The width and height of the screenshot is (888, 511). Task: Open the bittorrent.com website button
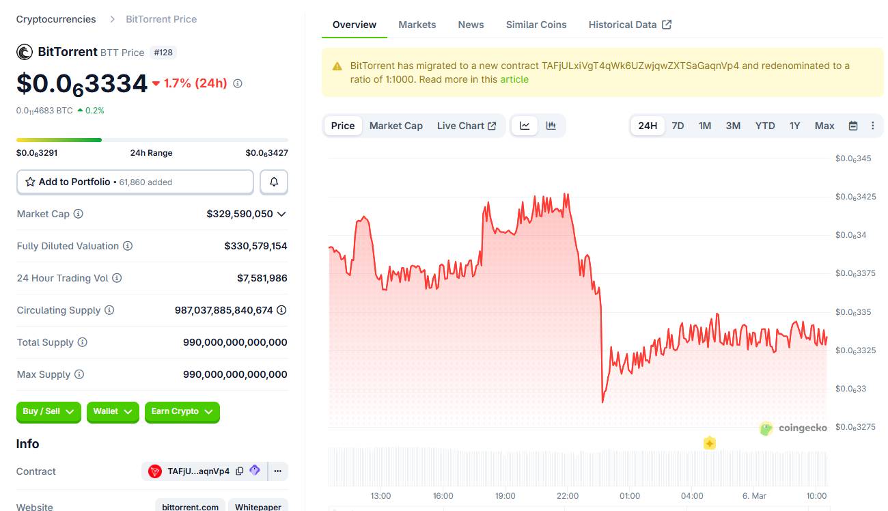point(189,506)
